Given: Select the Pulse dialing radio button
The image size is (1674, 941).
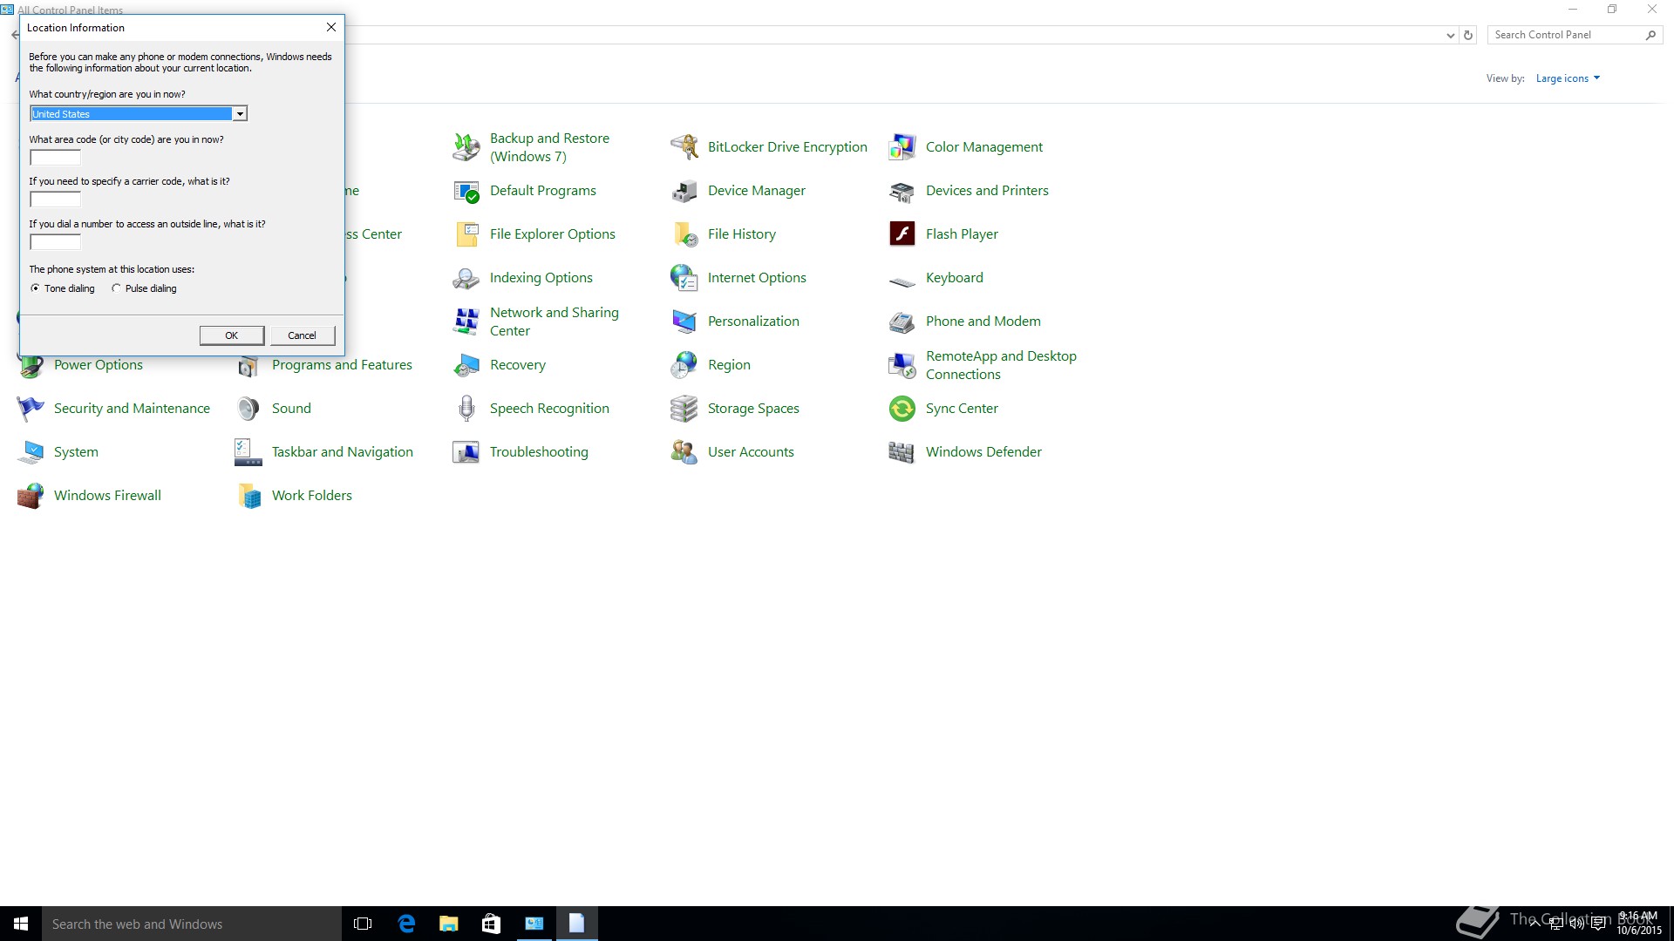Looking at the screenshot, I should 116,288.
